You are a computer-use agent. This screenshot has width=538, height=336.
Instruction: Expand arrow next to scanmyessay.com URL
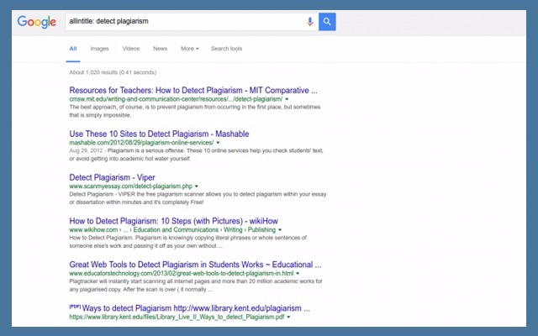[197, 186]
